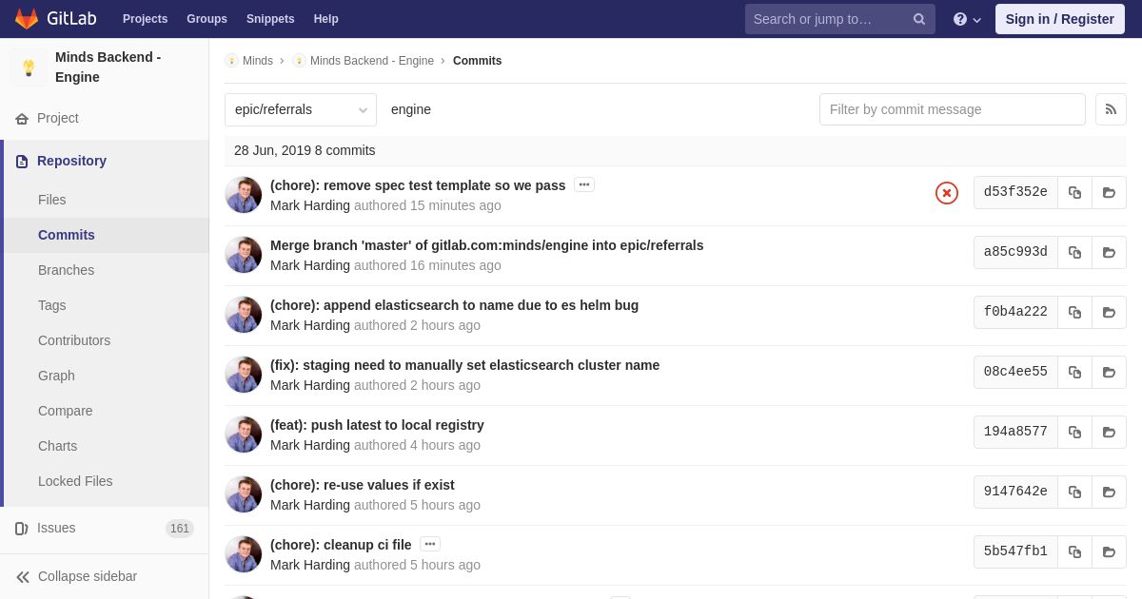
Task: View failed pipeline status for d53f352e
Action: [947, 193]
